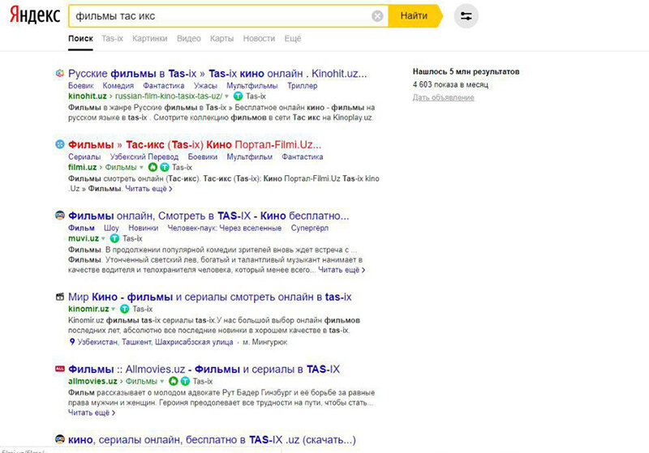Click Tas-ix badge icon in muvi.uz row
Image resolution: width=649 pixels, height=453 pixels.
coord(114,238)
